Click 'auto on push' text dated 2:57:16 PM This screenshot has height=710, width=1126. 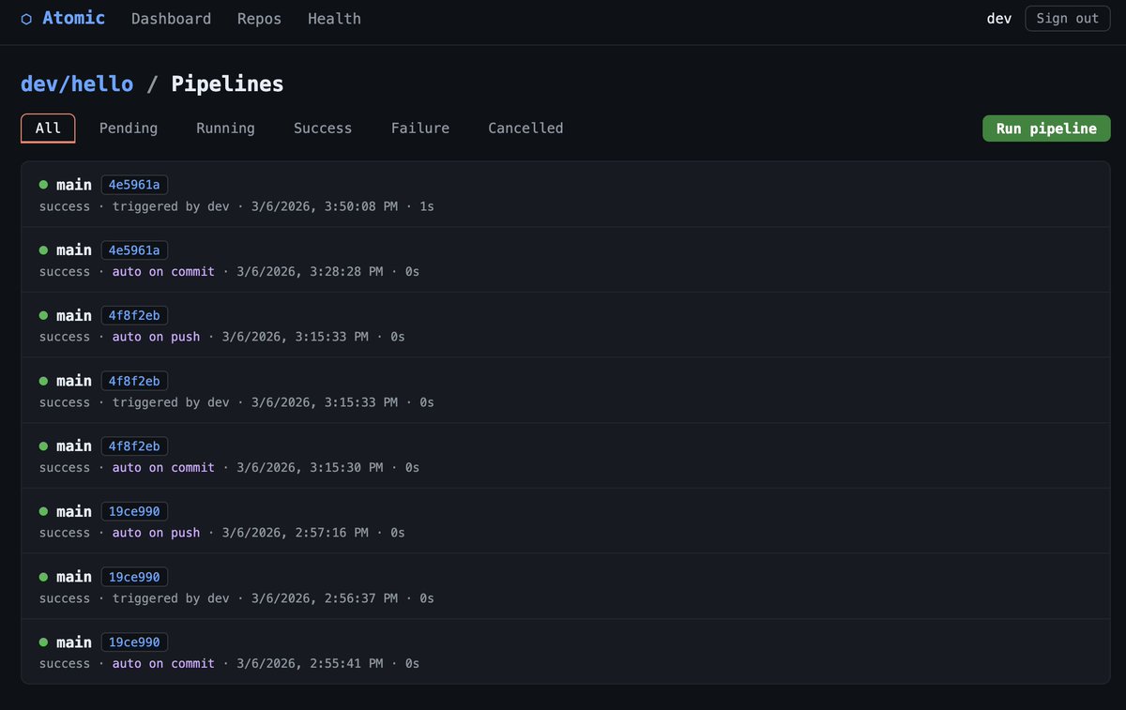pyautogui.click(x=156, y=533)
